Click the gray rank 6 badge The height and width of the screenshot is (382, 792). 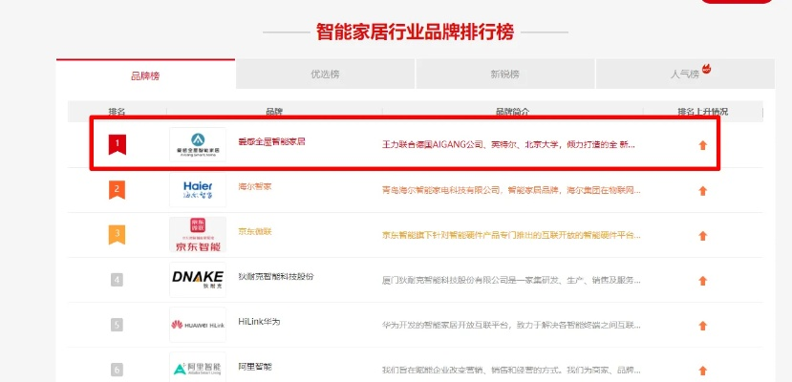tap(118, 370)
